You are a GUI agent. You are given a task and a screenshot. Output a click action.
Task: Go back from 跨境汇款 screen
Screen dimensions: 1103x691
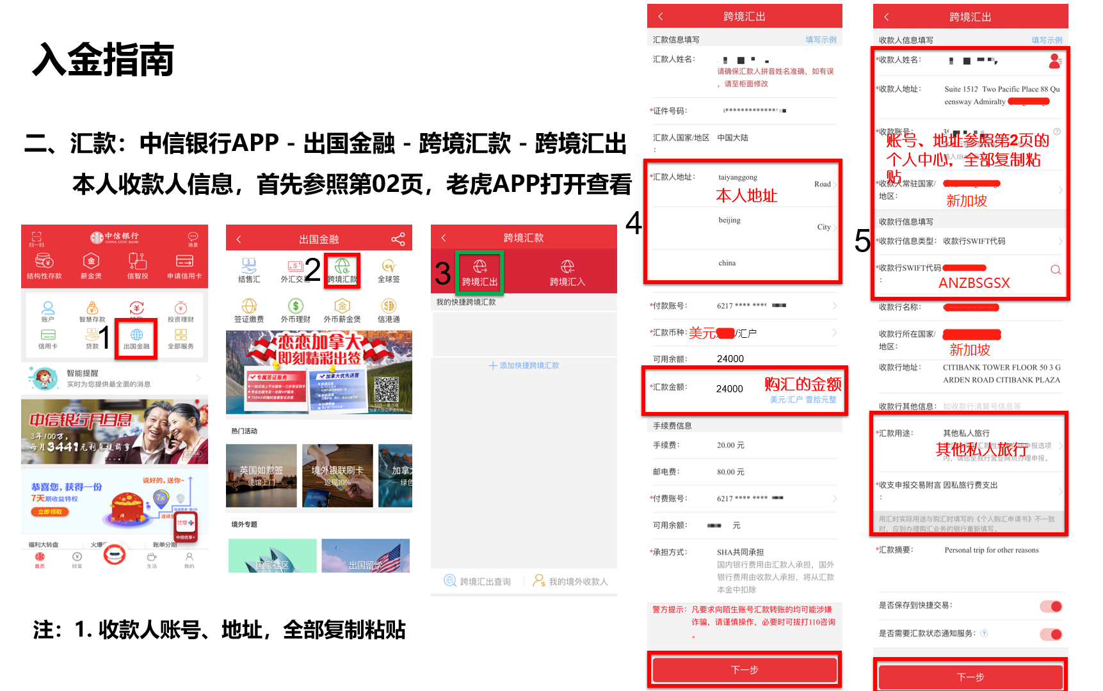(x=443, y=237)
